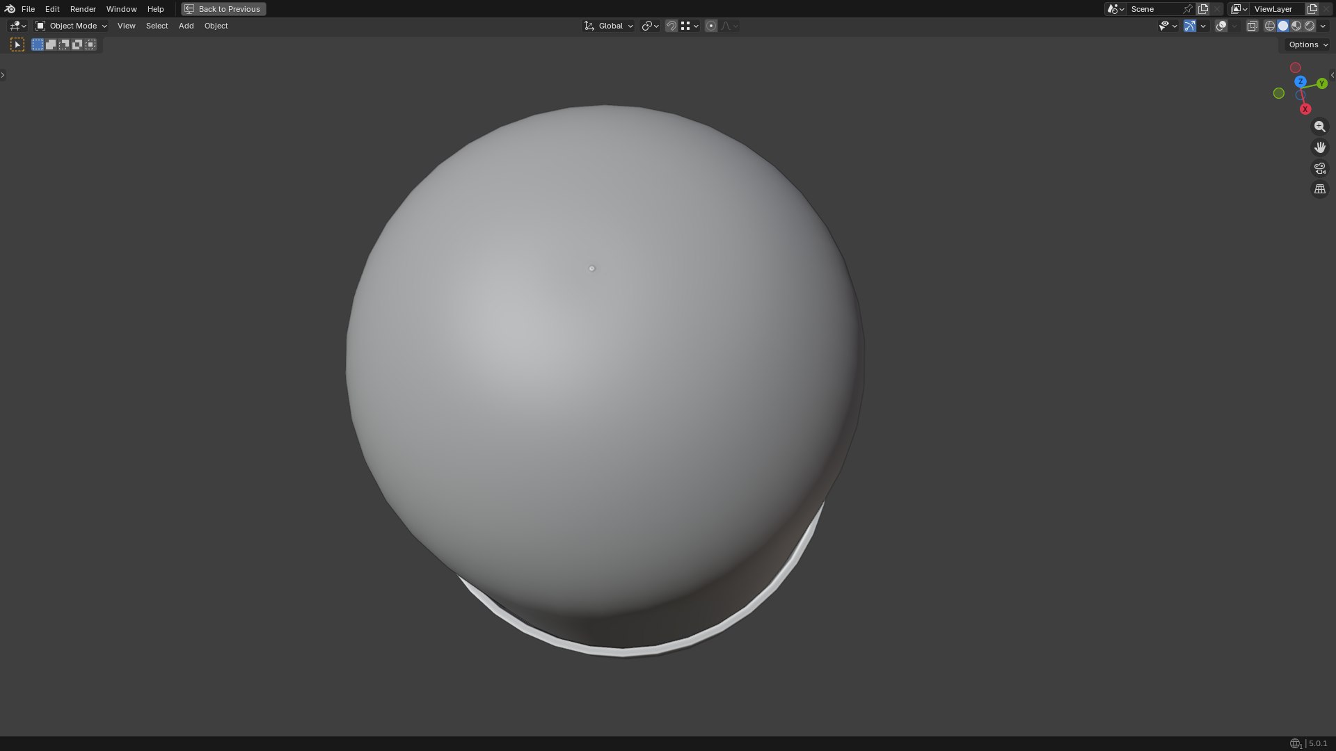Image resolution: width=1336 pixels, height=751 pixels.
Task: Open viewport shading options dropdown
Action: click(x=1323, y=26)
